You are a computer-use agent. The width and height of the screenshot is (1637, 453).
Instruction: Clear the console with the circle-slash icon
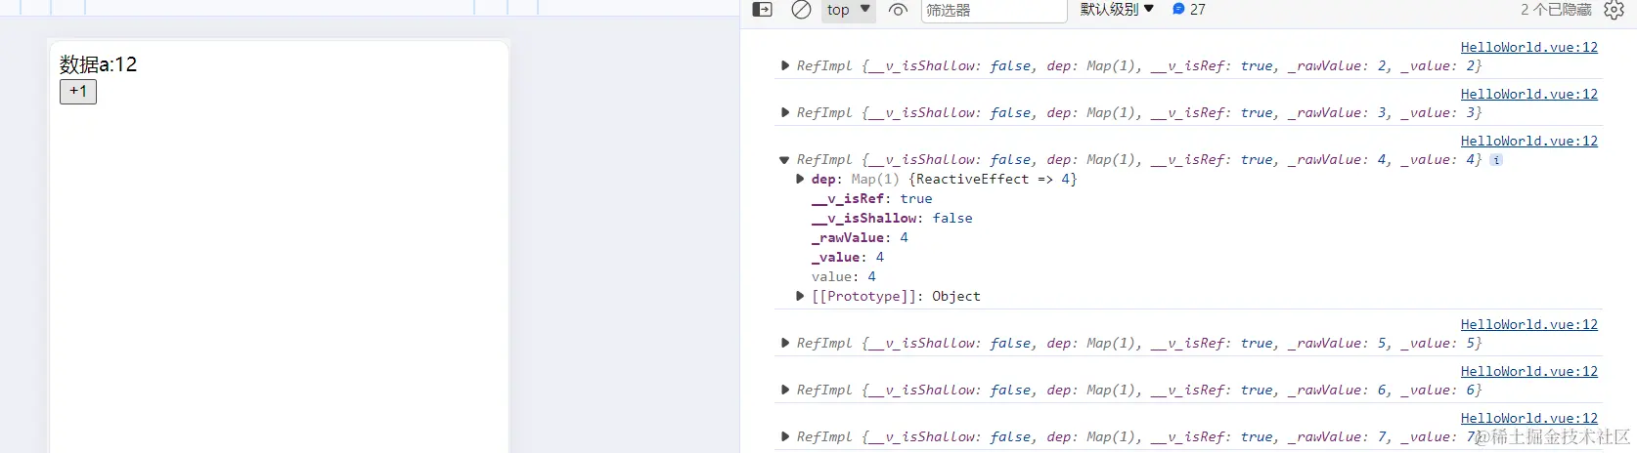[801, 10]
